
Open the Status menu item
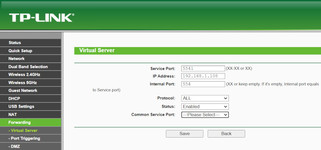click(x=15, y=43)
